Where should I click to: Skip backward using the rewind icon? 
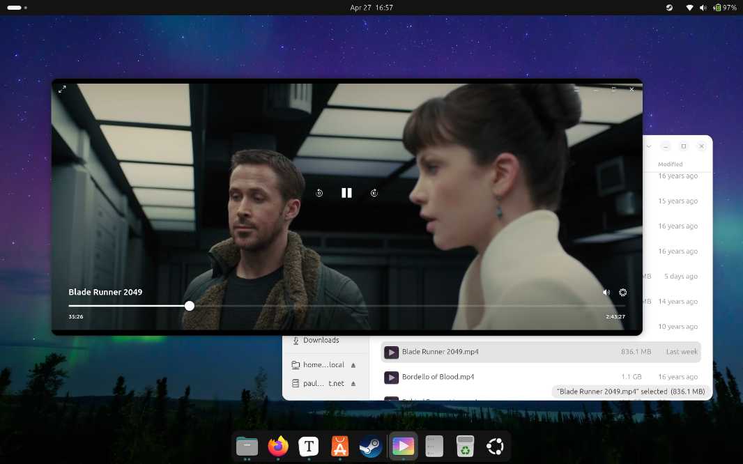[319, 193]
